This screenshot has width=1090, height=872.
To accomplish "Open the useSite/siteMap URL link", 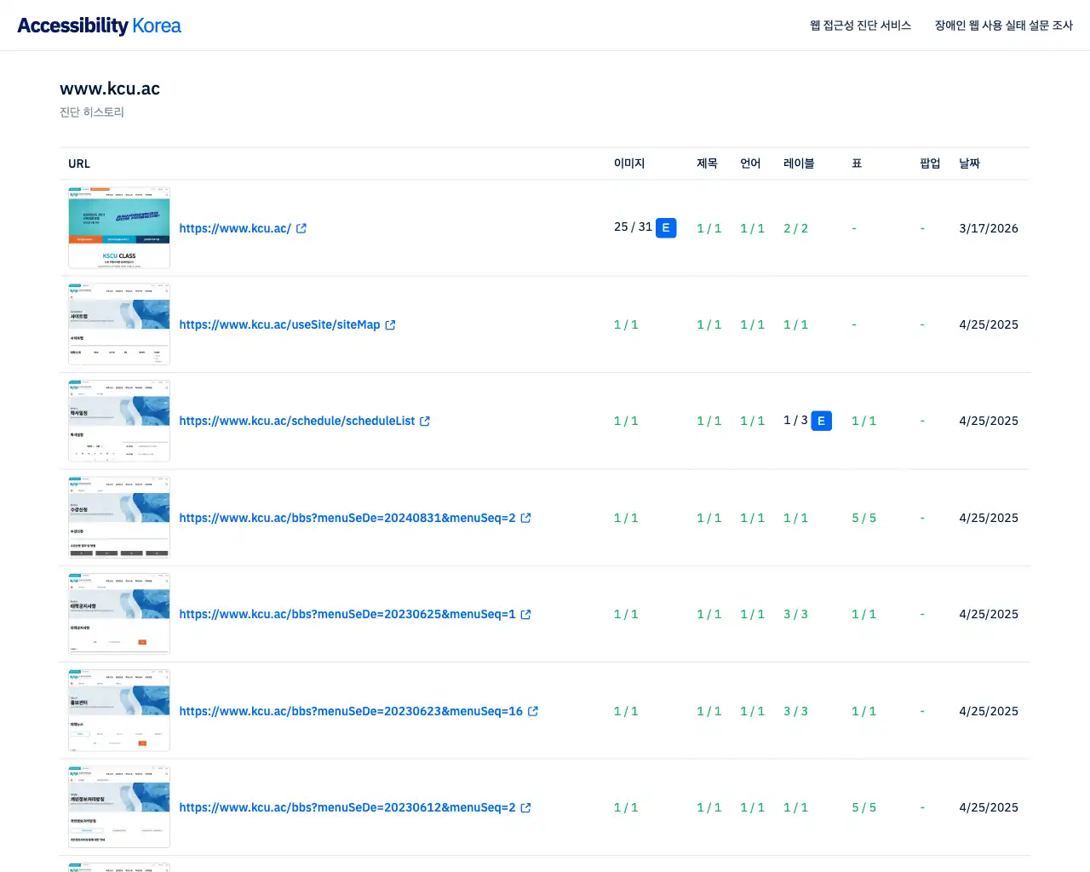I will [279, 325].
